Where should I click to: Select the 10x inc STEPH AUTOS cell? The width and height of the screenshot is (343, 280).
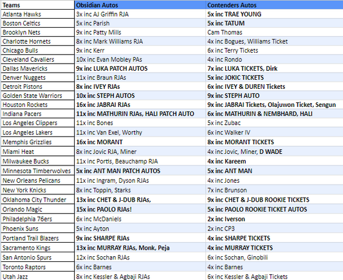click(140, 96)
